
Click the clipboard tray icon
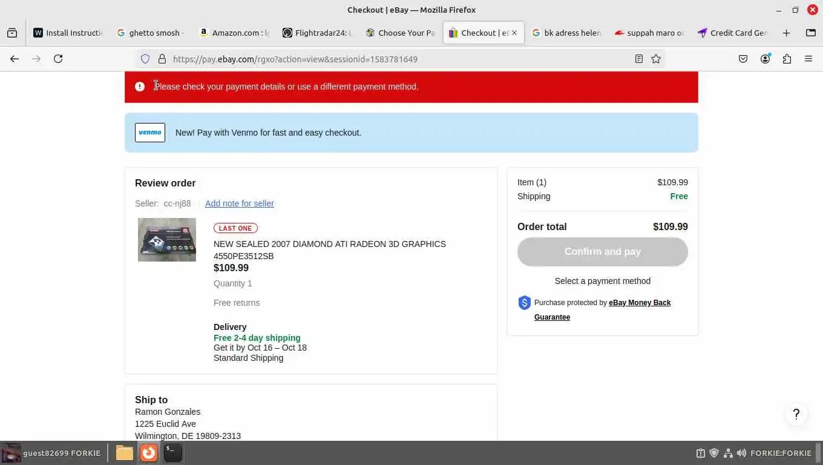pyautogui.click(x=701, y=453)
